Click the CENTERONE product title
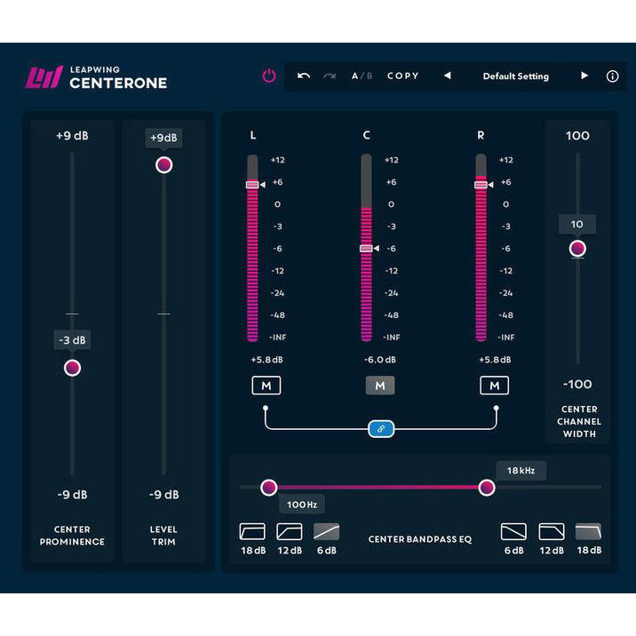Viewport: 636px width, 636px height. [118, 83]
